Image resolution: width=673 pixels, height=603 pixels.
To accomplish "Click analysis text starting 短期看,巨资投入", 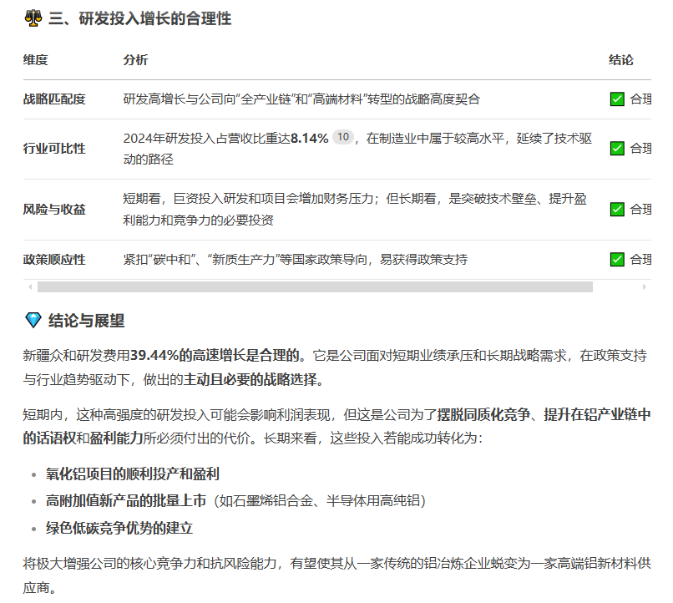I will click(355, 210).
